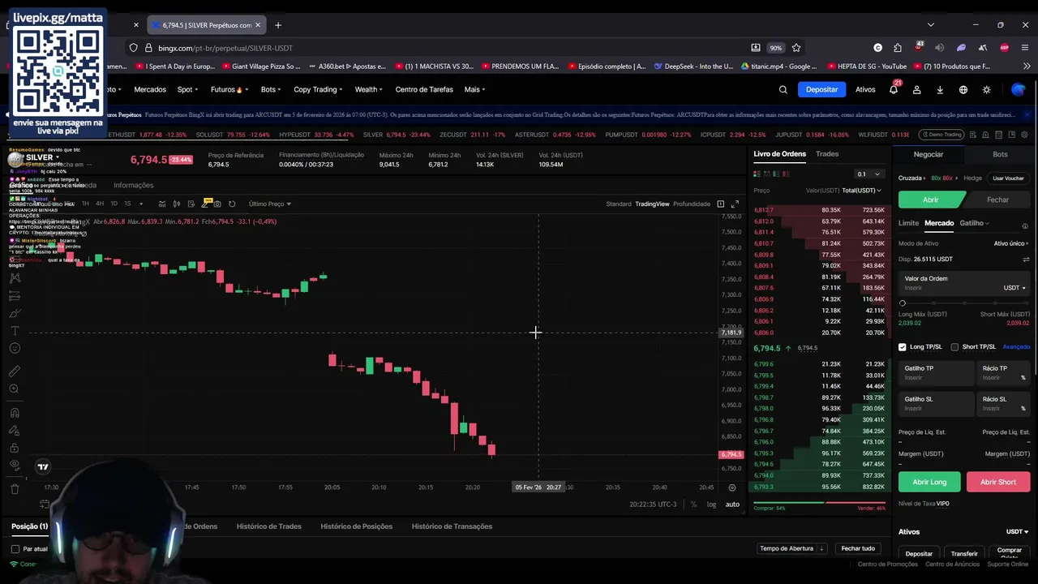Switch order book to combined buy-sell view
Viewport: 1038px width, 584px height.
click(757, 174)
